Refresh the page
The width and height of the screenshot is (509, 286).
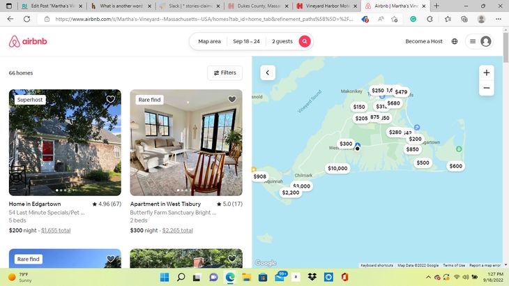coord(26,19)
